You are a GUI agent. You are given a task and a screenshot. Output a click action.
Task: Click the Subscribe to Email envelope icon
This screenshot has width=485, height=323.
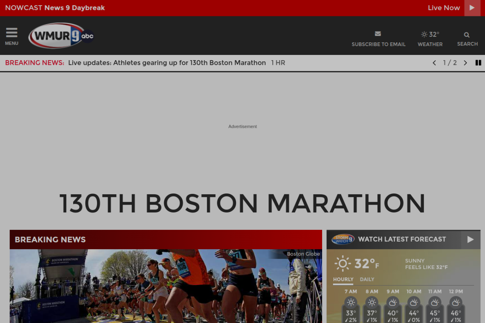tap(378, 34)
